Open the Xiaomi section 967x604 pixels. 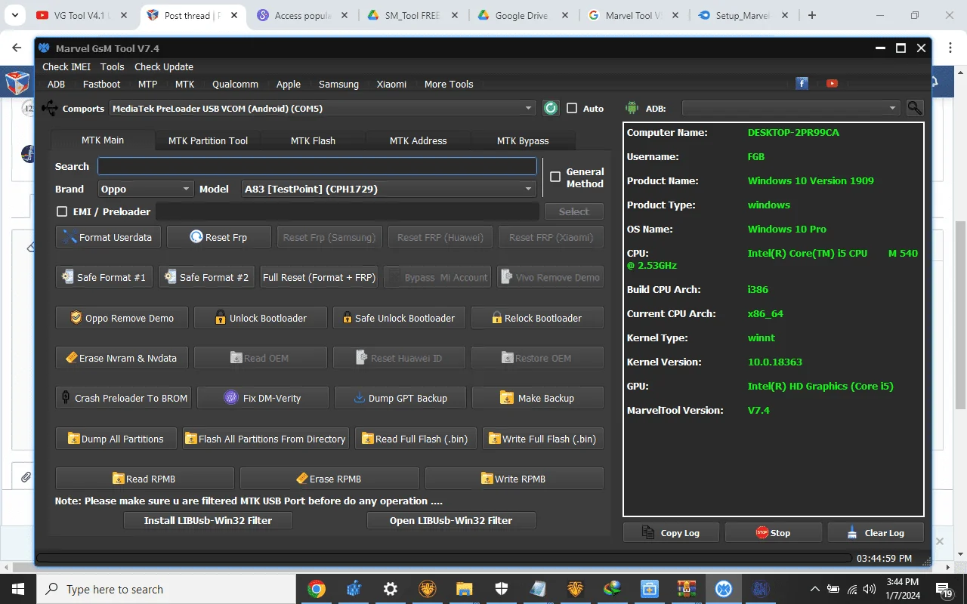(391, 84)
